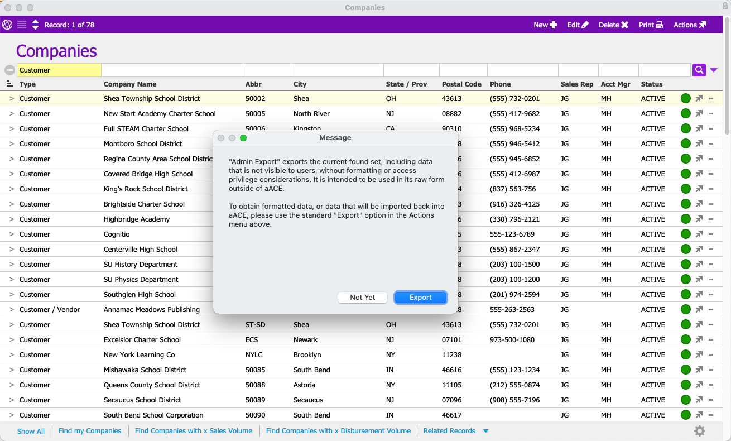The height and width of the screenshot is (441, 731).
Task: Open the Actions menu
Action: tap(690, 25)
